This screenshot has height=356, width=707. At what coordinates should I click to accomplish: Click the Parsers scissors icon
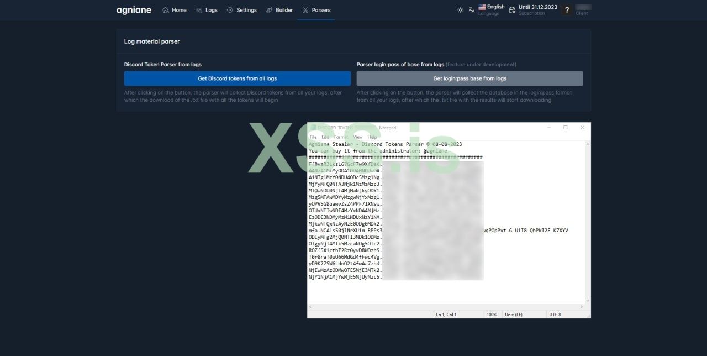(x=305, y=10)
